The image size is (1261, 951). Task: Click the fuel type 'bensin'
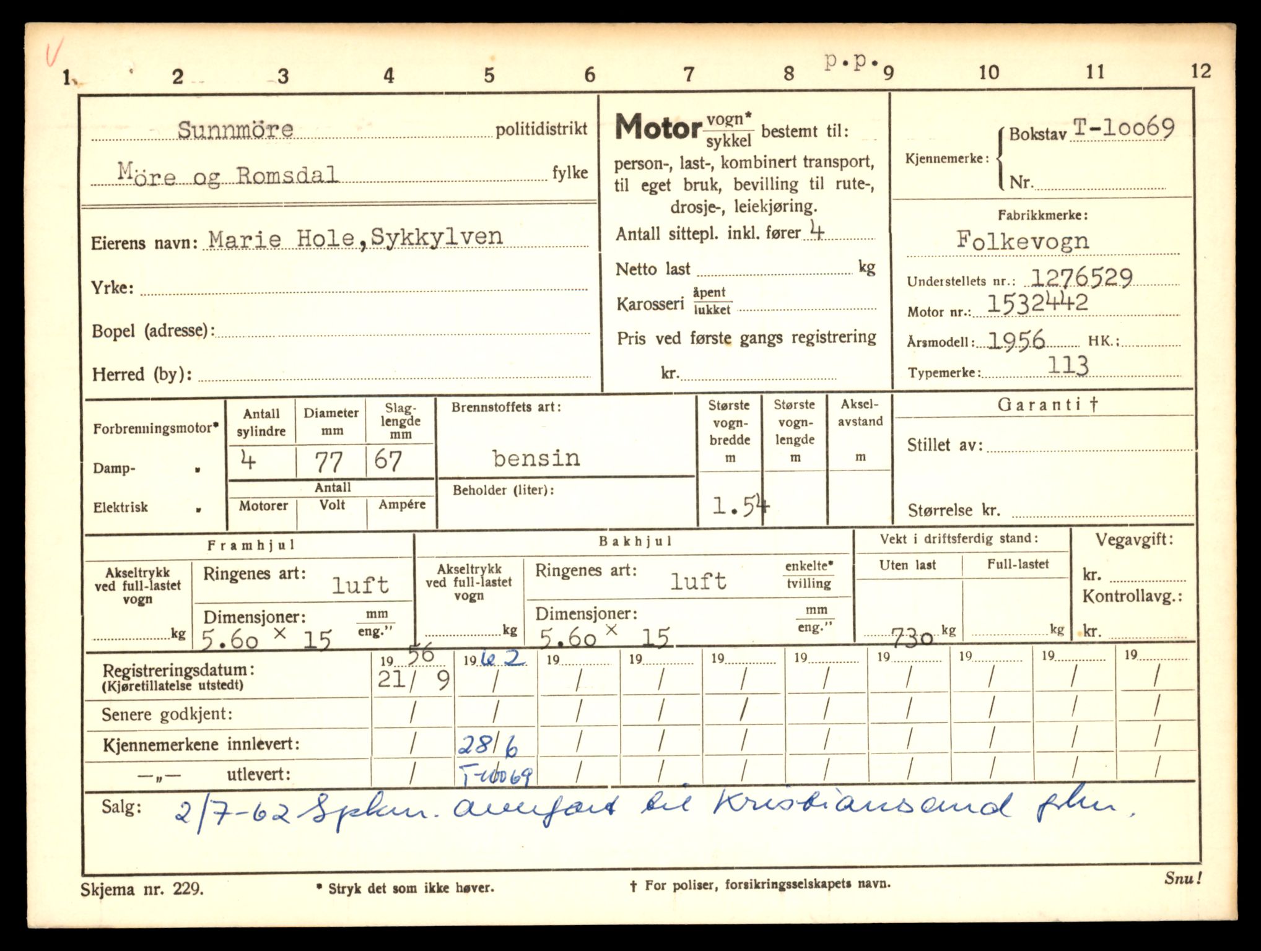536,458
